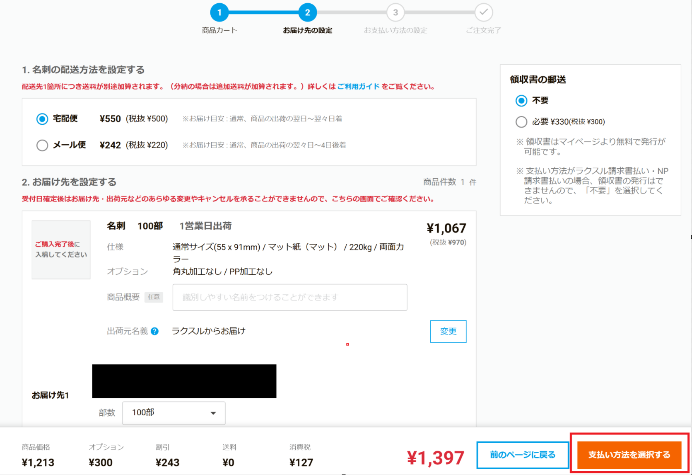The width and height of the screenshot is (692, 475).
Task: Click the checkmark ご注文完了 step icon
Action: [483, 12]
